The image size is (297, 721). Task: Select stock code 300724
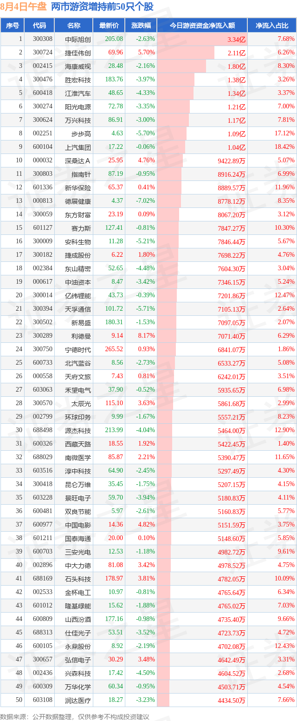point(43,53)
